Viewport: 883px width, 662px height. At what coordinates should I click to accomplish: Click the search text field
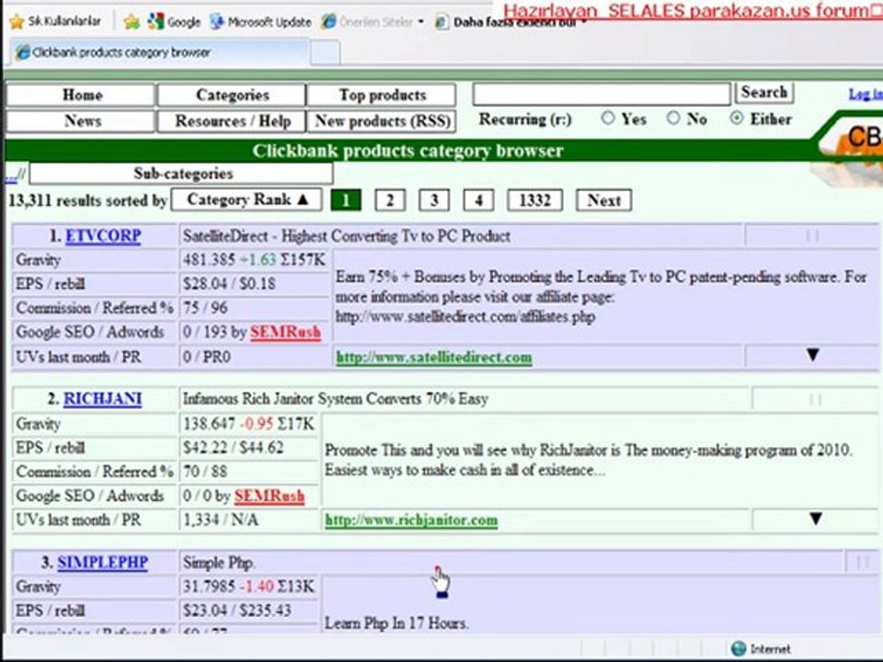[602, 94]
